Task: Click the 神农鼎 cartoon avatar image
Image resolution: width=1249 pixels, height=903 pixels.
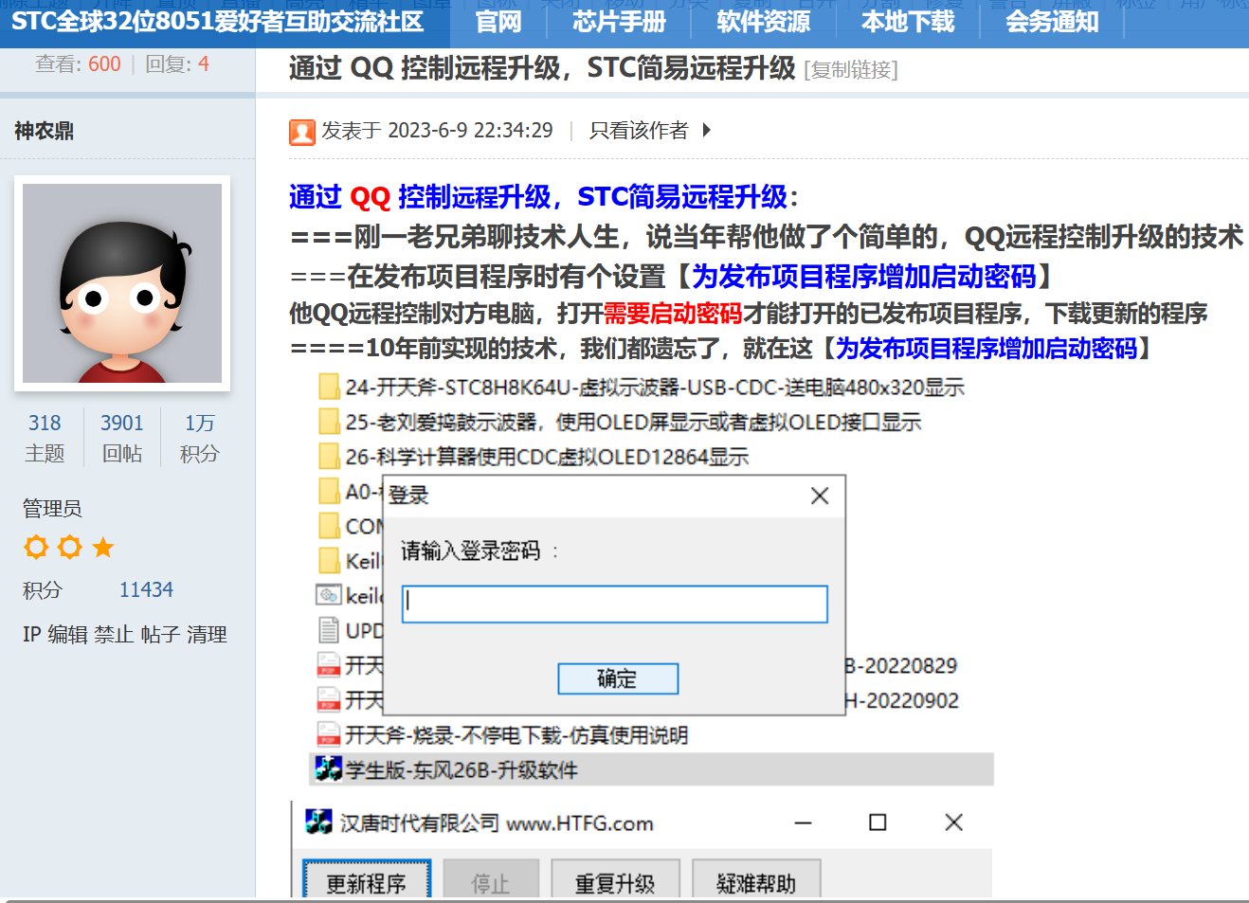Action: click(122, 283)
